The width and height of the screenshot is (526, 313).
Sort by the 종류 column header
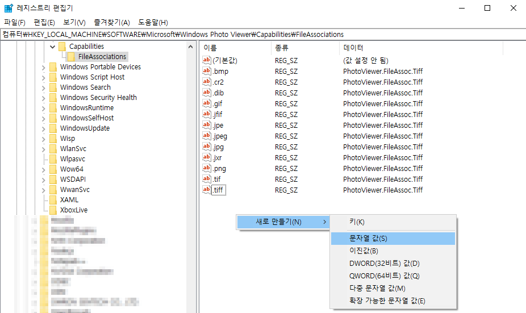click(305, 48)
